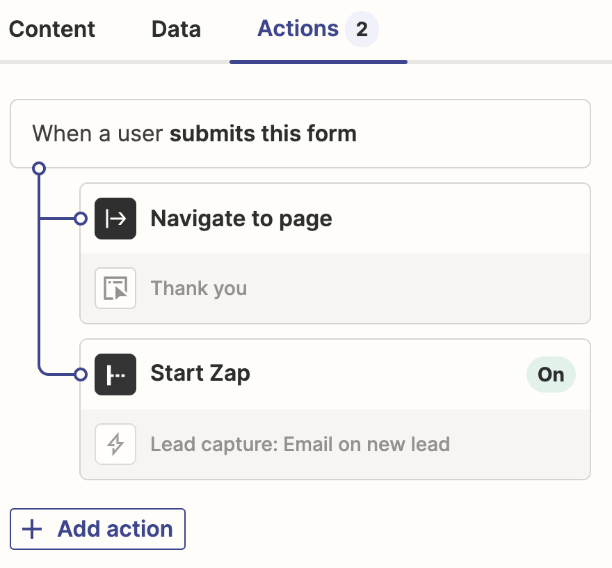612x568 pixels.
Task: Expand the Navigate to page action title
Action: click(241, 219)
